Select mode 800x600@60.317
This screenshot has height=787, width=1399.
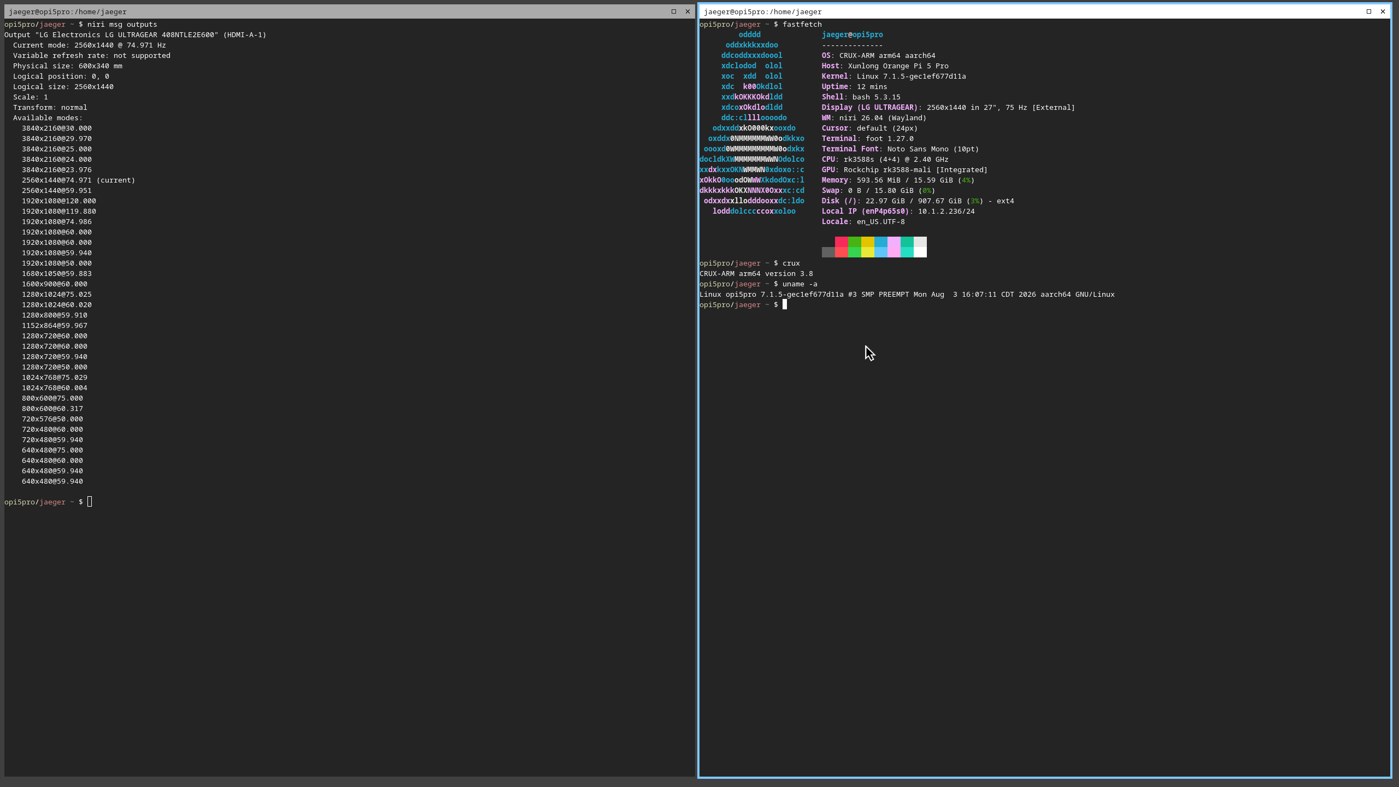pos(52,409)
